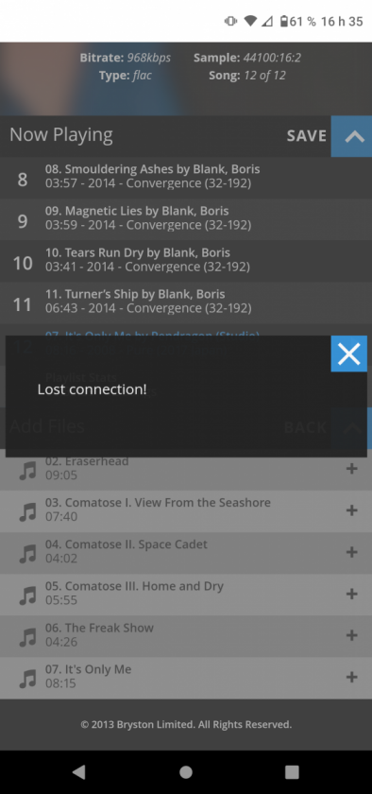Image resolution: width=372 pixels, height=794 pixels.
Task: Tap Android home navigation button
Action: point(186,771)
